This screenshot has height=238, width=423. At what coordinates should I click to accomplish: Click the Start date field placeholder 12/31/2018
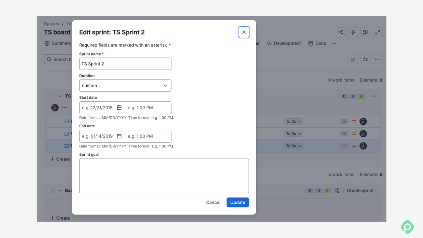97,108
